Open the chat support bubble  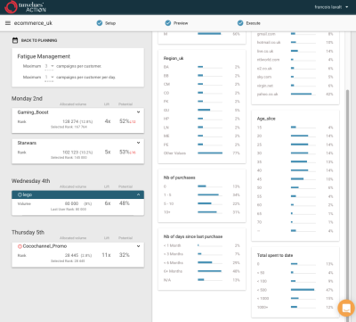click(346, 308)
